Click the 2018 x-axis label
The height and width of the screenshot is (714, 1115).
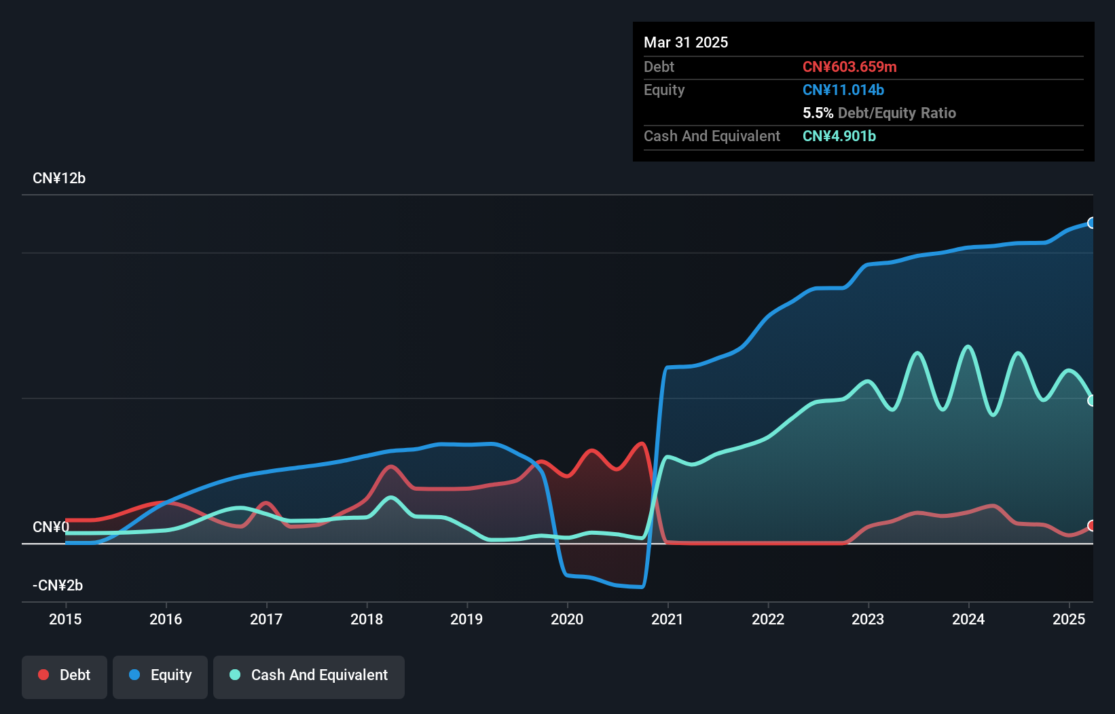[x=367, y=619]
